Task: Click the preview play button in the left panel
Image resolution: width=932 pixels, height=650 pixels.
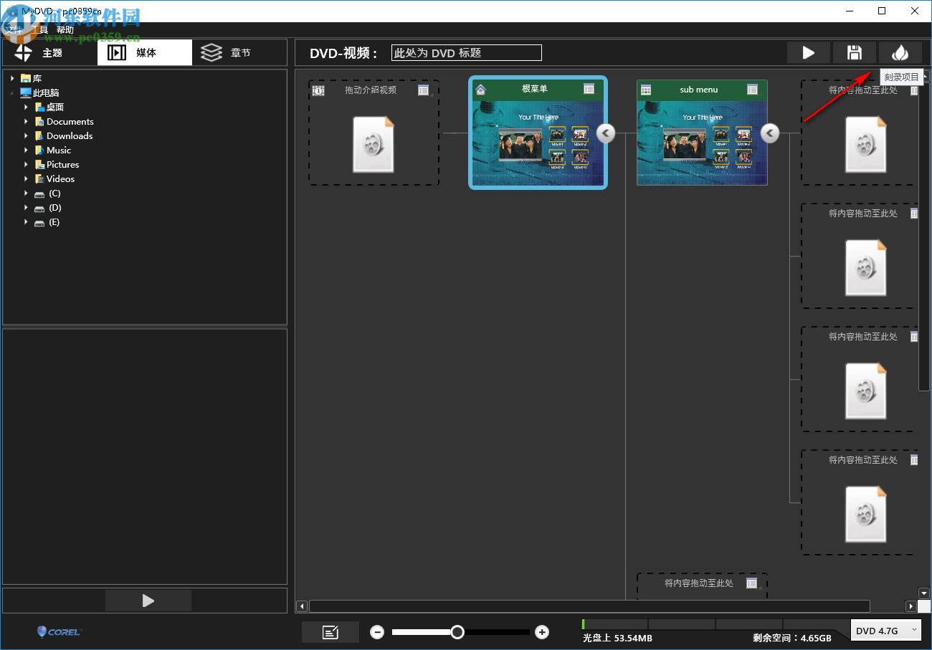Action: [148, 601]
